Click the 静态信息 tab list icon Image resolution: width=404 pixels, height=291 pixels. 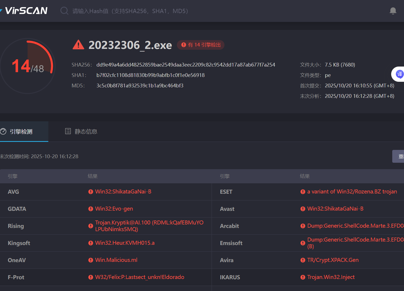click(x=68, y=131)
